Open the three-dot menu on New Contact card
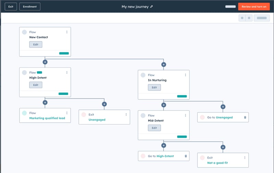This screenshot has width=274, height=173. coord(67,32)
